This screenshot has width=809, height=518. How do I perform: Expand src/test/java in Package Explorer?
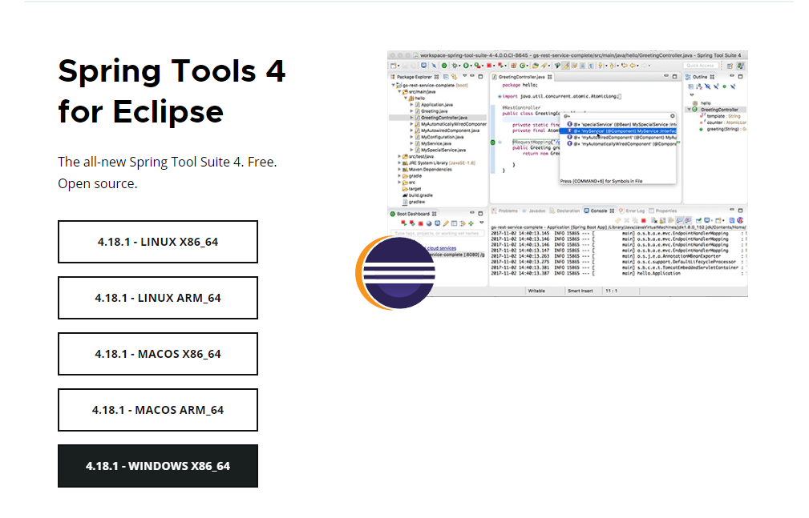[399, 156]
